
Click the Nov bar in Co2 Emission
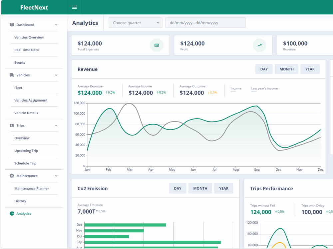click(114, 231)
